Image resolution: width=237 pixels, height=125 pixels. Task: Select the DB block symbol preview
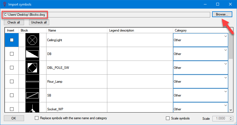pos(32,54)
